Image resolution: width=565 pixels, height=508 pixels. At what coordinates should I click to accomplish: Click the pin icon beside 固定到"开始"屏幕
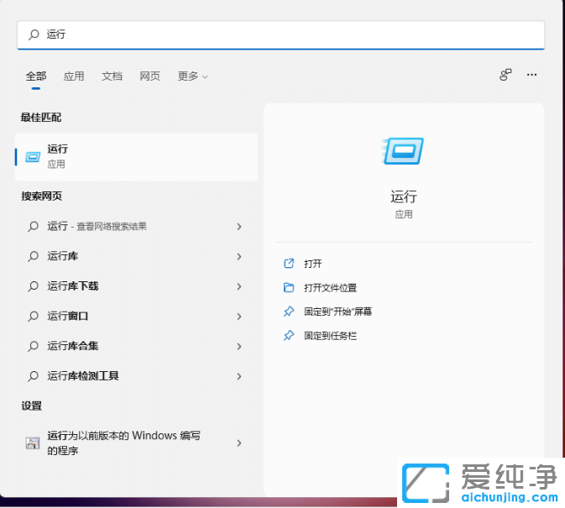pos(289,312)
